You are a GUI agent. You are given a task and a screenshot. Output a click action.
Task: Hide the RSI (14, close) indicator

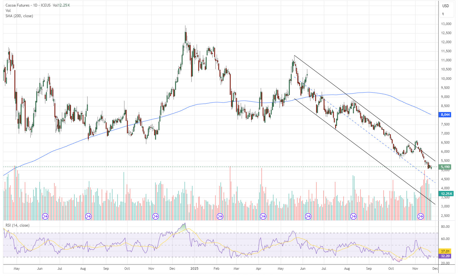coord(17,225)
